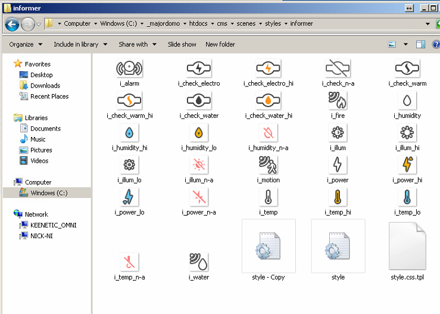
Task: Open Downloads in Favorites
Action: click(45, 86)
